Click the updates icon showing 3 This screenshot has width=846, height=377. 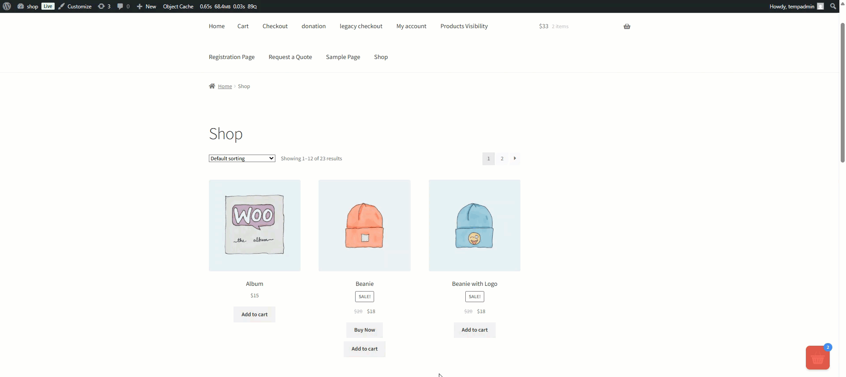click(104, 6)
